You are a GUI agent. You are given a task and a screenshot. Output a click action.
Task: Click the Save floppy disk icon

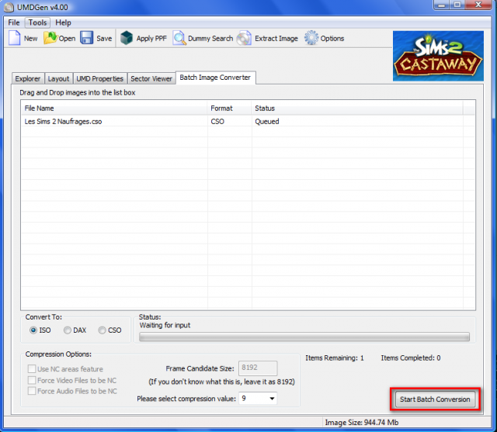86,38
